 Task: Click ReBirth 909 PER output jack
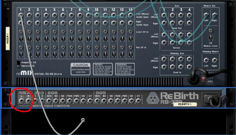coord(125,101)
